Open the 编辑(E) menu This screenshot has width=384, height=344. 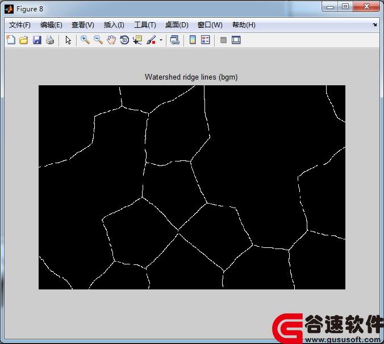(51, 25)
